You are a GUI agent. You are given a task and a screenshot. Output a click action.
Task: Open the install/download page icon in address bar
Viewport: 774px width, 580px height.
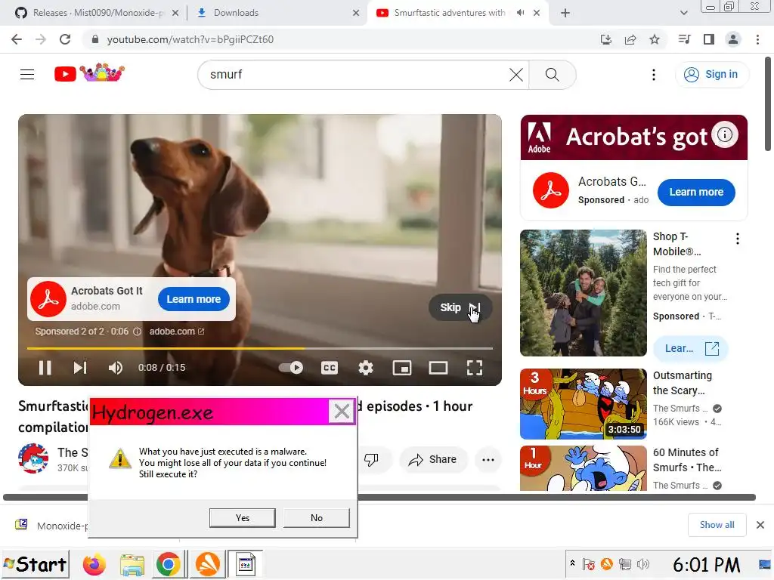pos(605,39)
